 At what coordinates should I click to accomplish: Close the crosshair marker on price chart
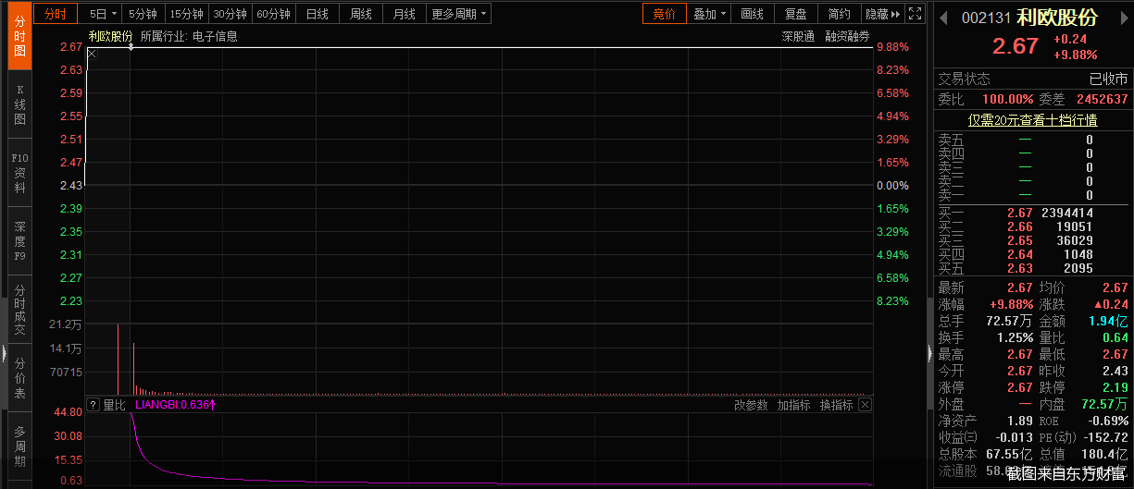click(x=92, y=55)
